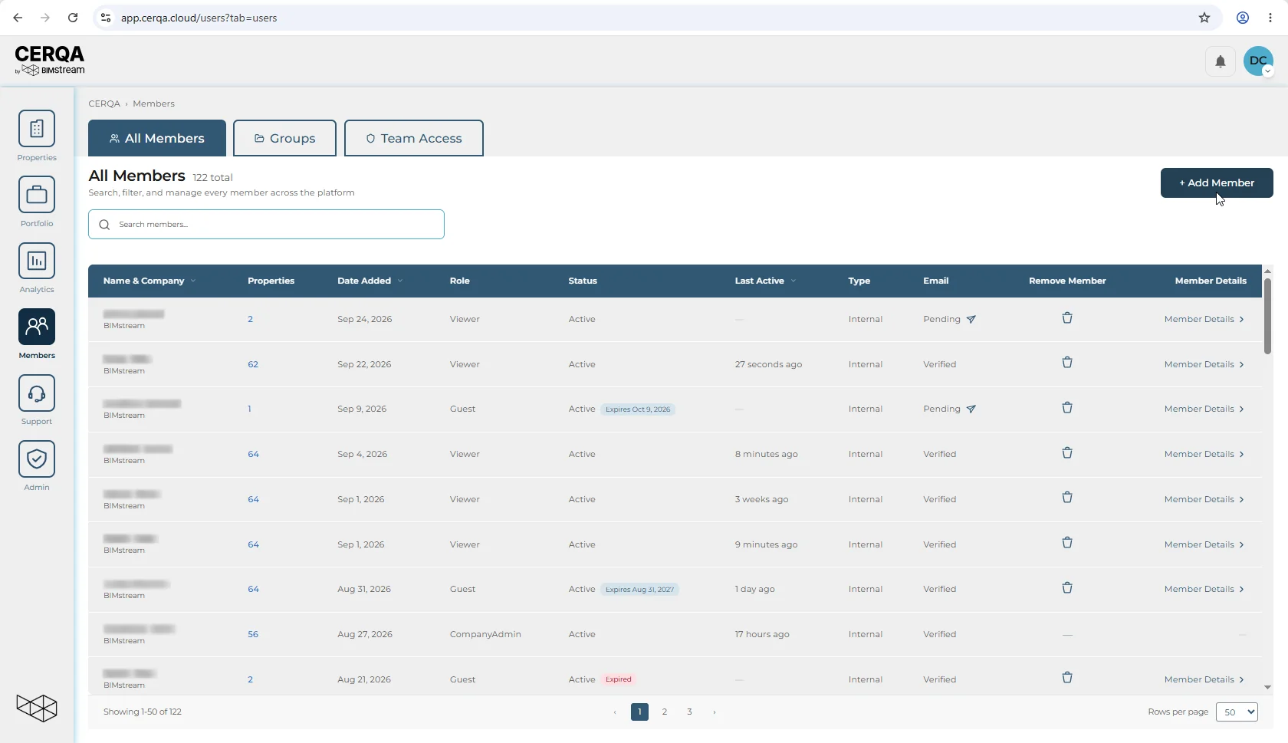This screenshot has width=1288, height=743.
Task: Click the search magnifier icon
Action: [x=104, y=225]
